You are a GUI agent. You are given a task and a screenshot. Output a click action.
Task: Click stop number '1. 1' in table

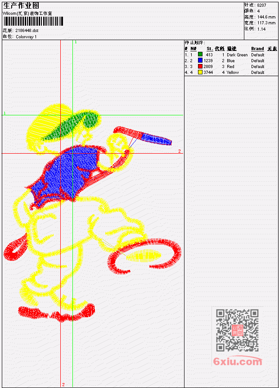(x=189, y=55)
